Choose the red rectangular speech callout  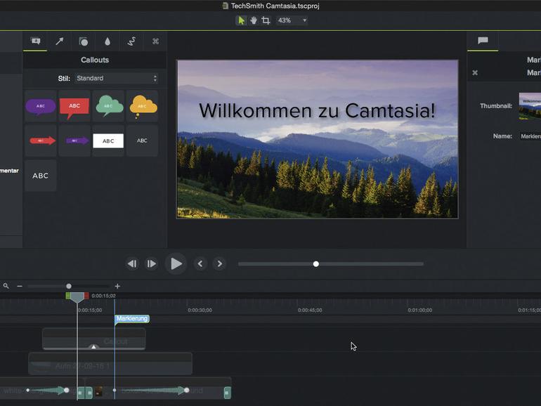pyautogui.click(x=74, y=106)
